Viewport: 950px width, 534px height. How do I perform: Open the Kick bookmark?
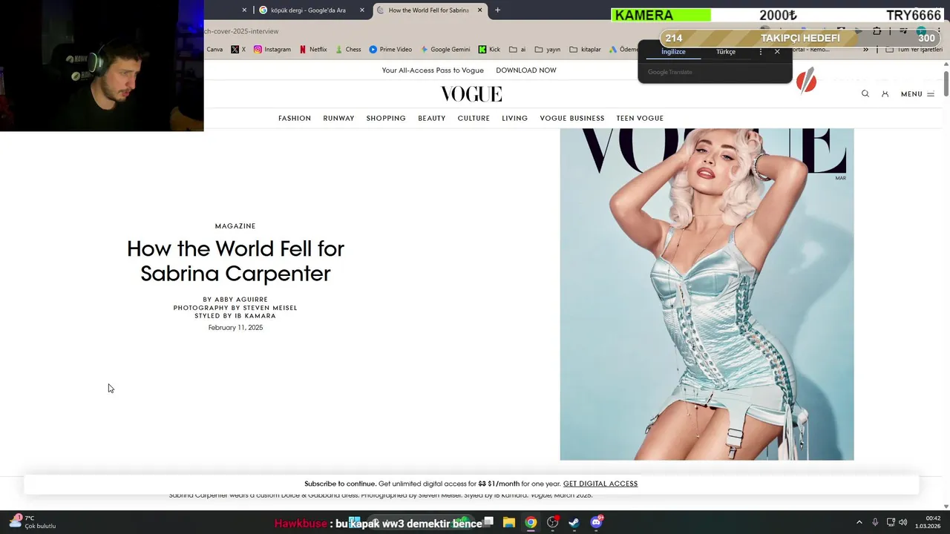pos(489,50)
